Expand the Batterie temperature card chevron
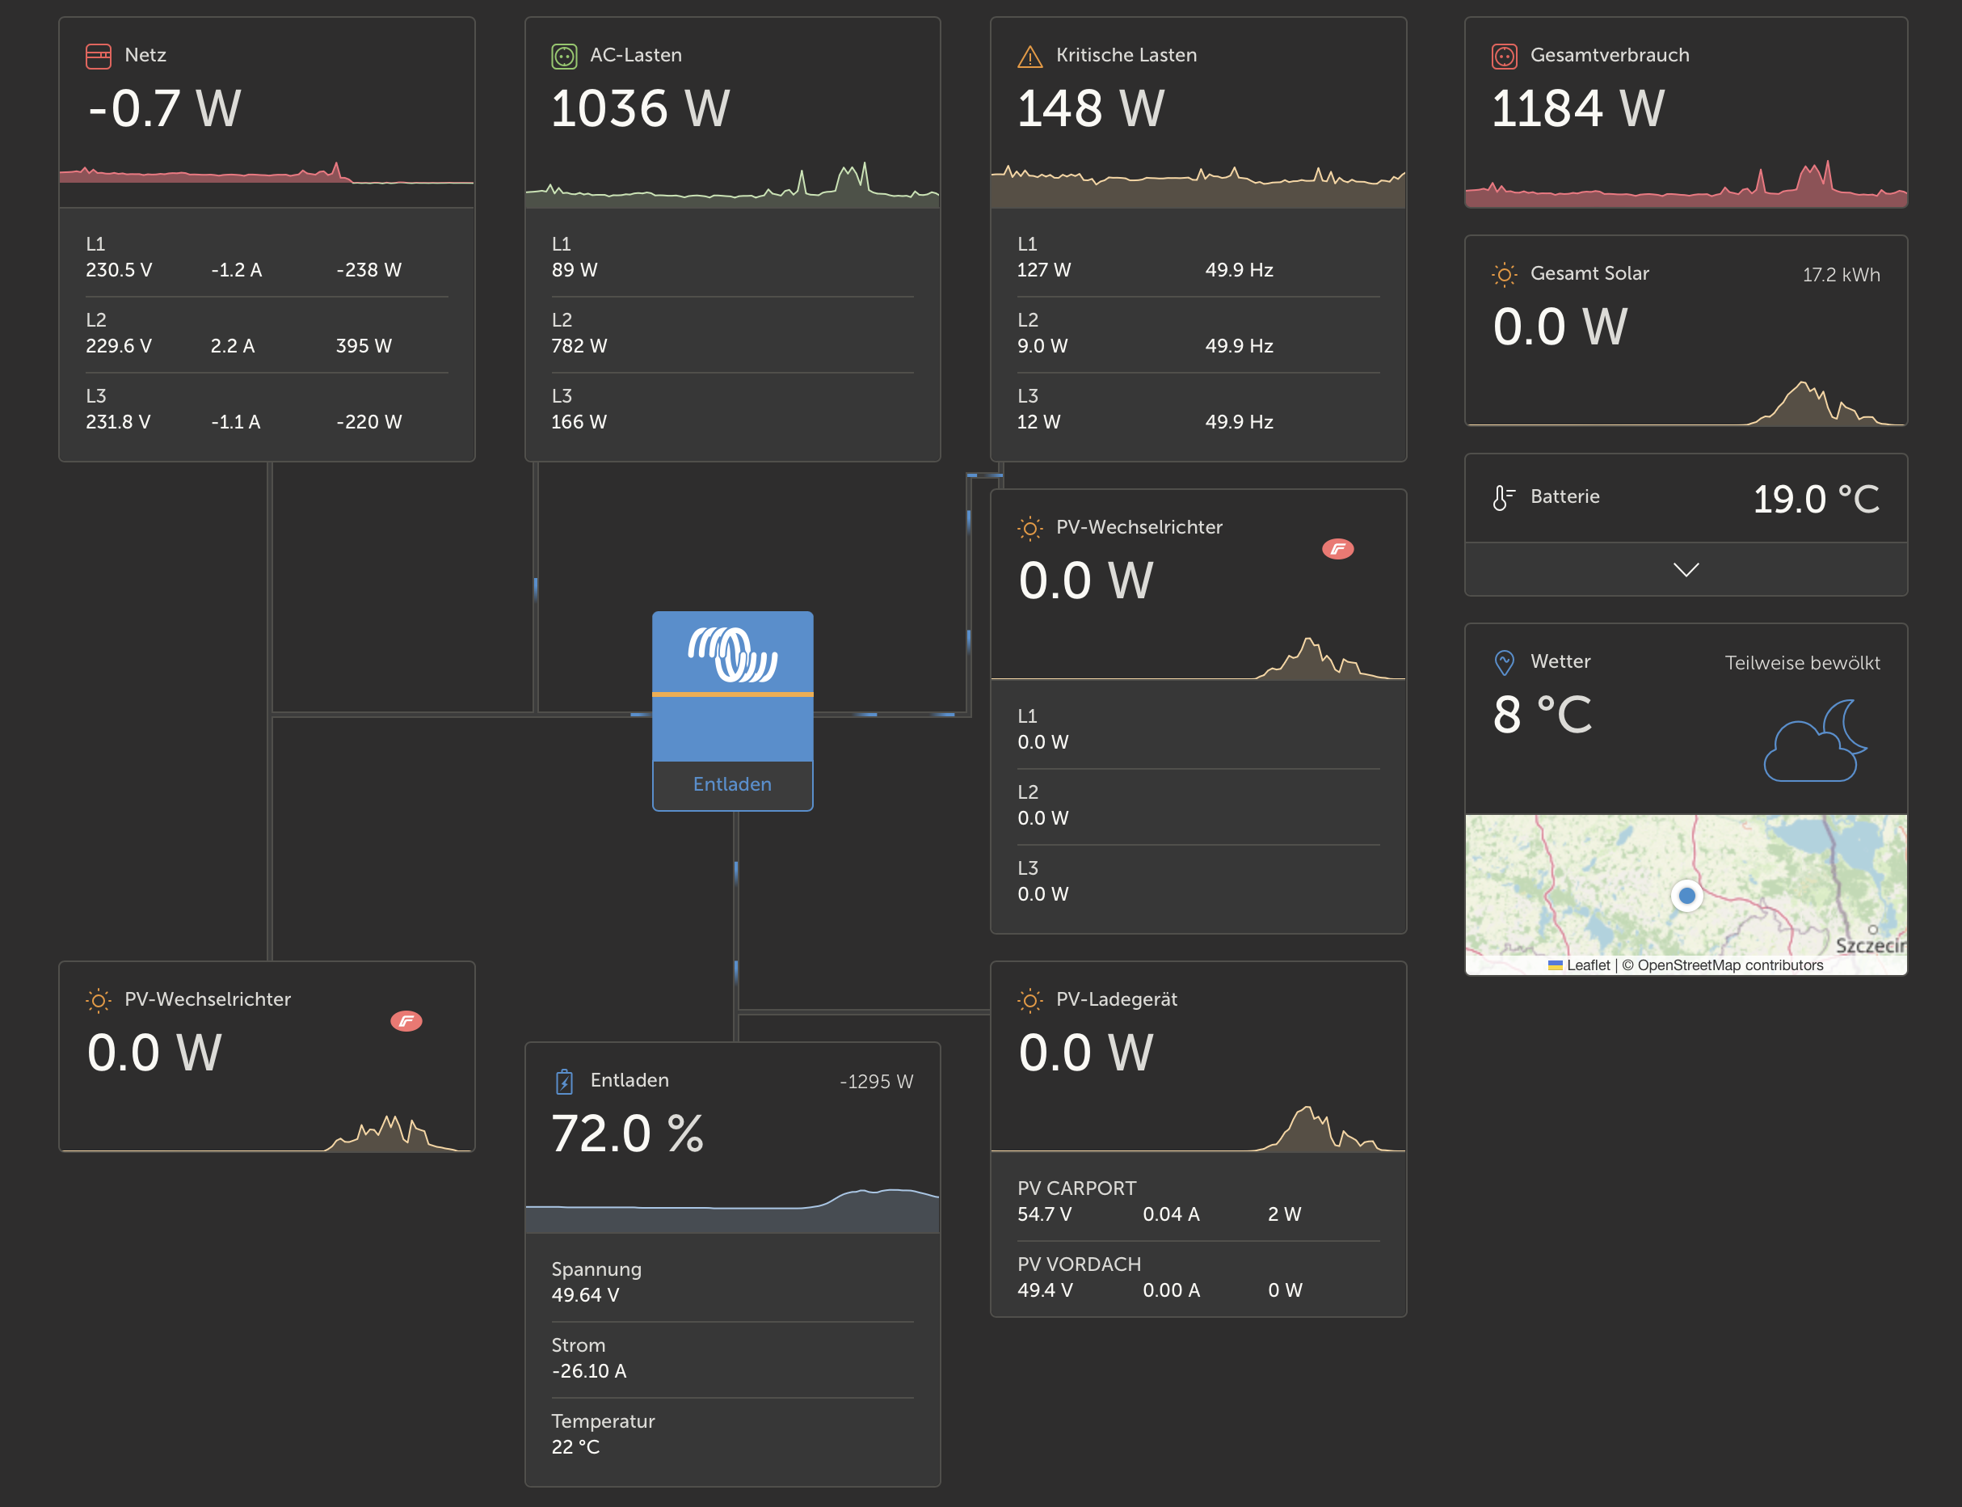The height and width of the screenshot is (1507, 1962). click(x=1686, y=570)
